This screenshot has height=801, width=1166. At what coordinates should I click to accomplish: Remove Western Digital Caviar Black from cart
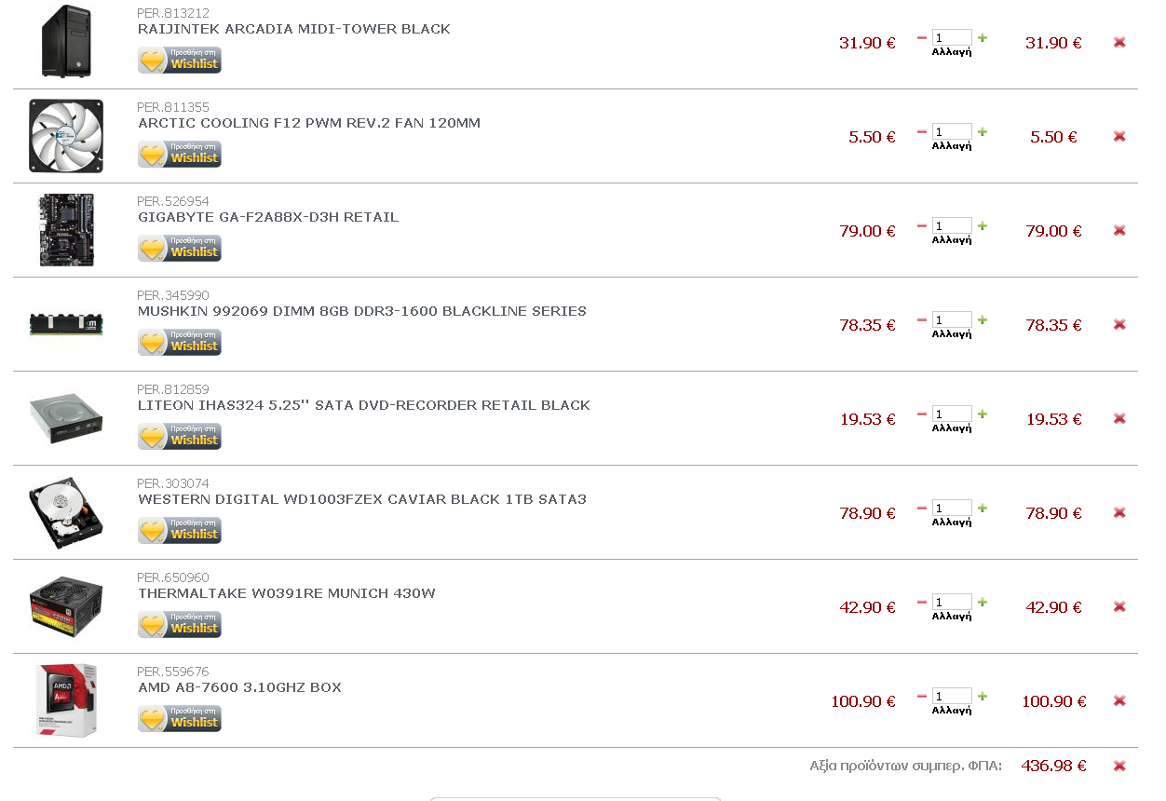(x=1119, y=512)
